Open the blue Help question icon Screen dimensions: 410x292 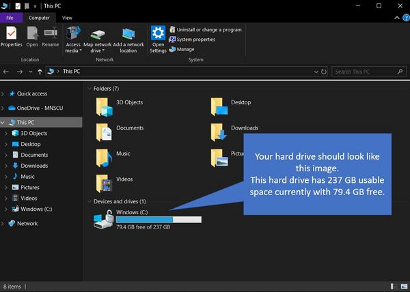click(406, 18)
